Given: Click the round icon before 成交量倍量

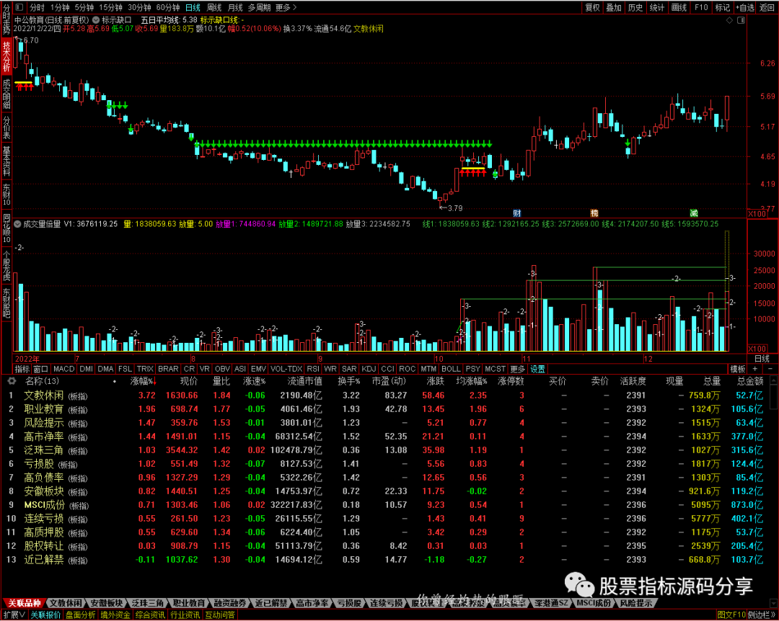Looking at the screenshot, I should (x=19, y=224).
